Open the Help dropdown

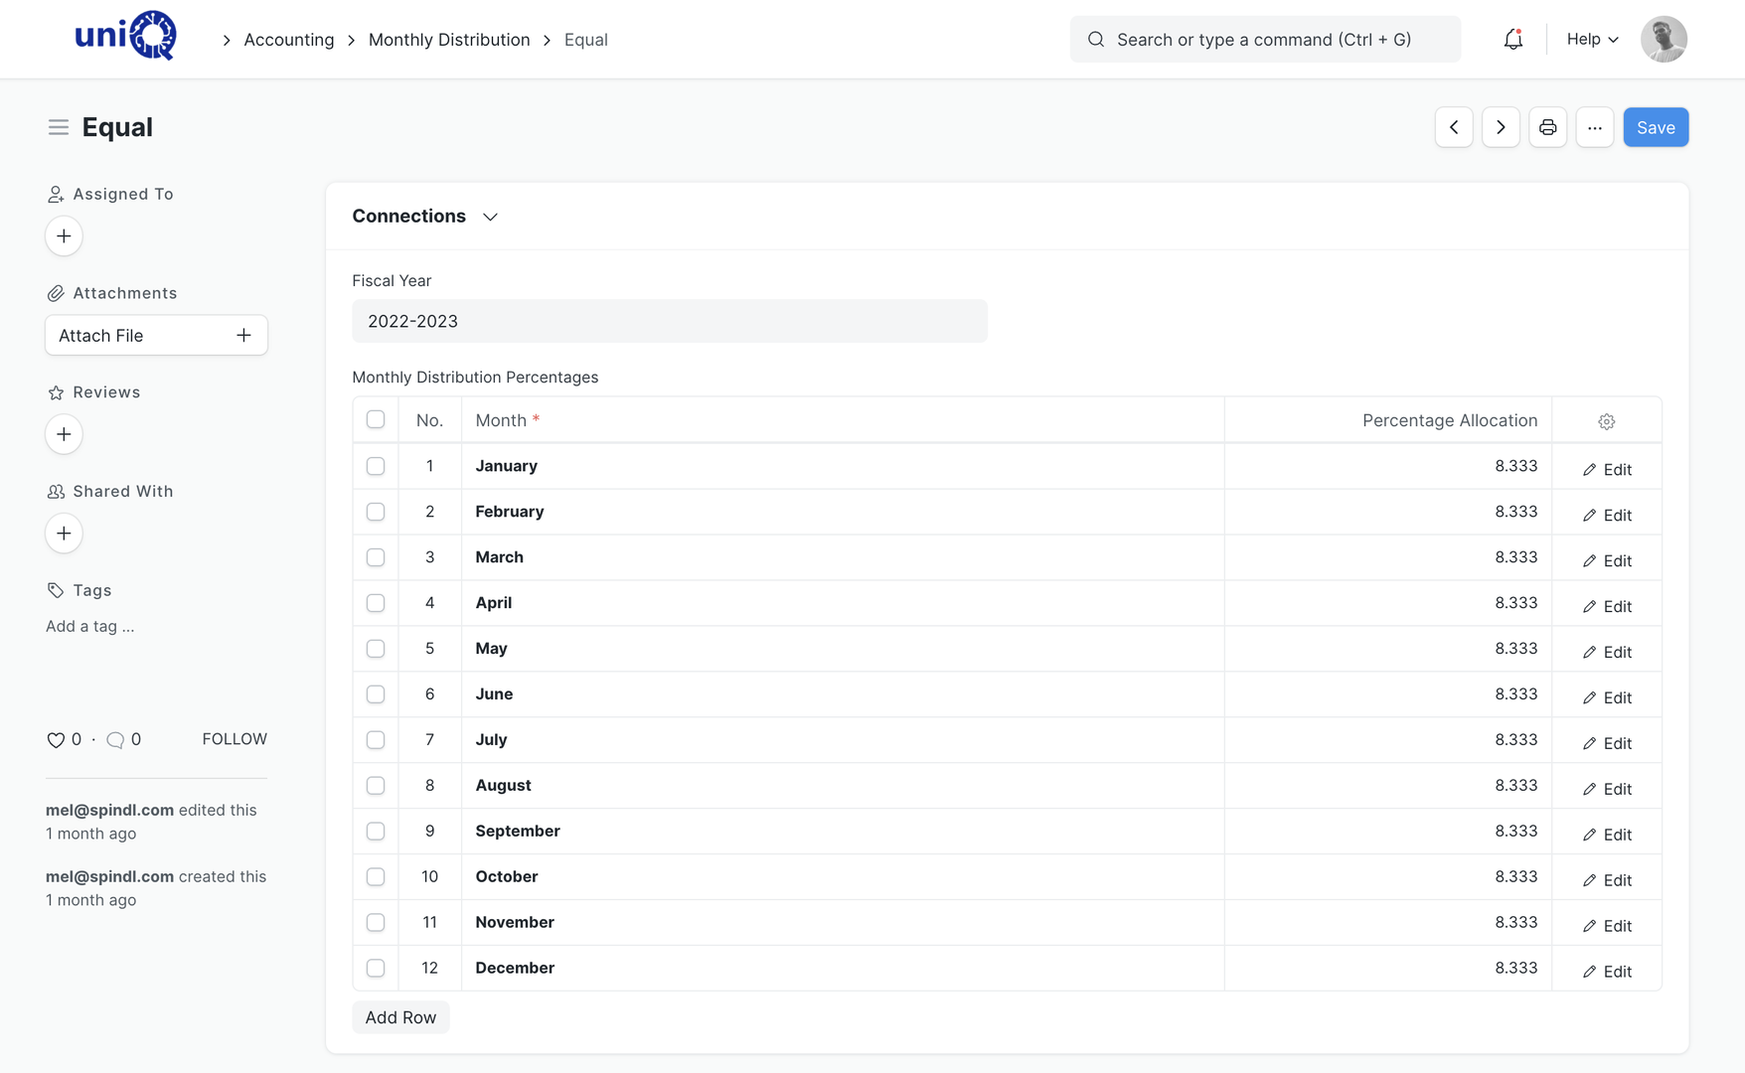[1592, 39]
